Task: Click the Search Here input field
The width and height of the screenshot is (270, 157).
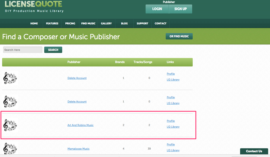Action: click(22, 50)
